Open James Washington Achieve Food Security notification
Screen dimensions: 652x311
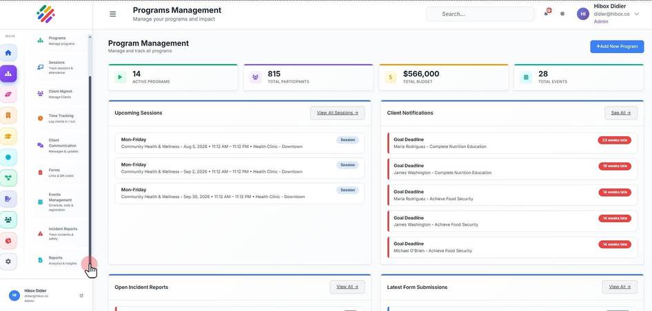click(x=512, y=221)
